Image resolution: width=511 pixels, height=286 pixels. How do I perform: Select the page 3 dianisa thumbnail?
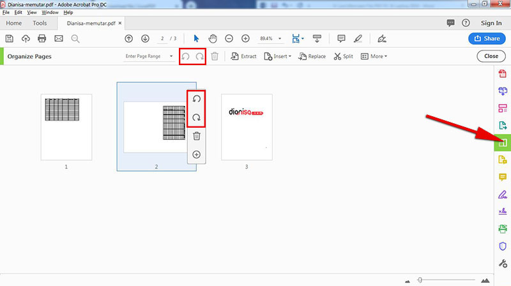click(x=247, y=127)
